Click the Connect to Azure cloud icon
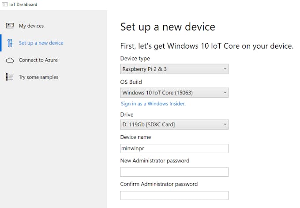The image size is (300, 208). (x=10, y=60)
